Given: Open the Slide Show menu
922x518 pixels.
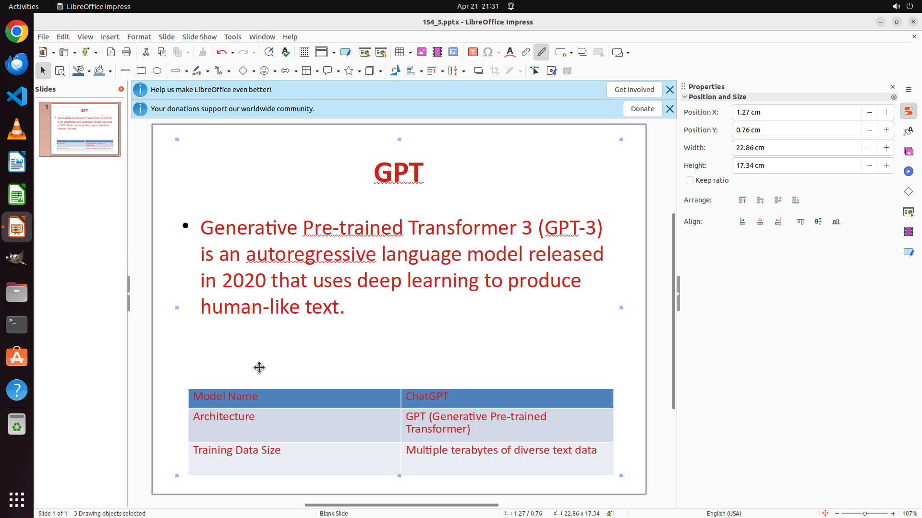Looking at the screenshot, I should point(199,37).
